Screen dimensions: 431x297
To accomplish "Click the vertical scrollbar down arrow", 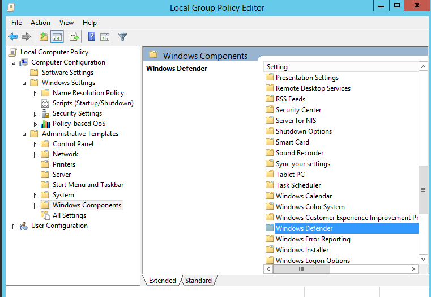I will click(423, 259).
